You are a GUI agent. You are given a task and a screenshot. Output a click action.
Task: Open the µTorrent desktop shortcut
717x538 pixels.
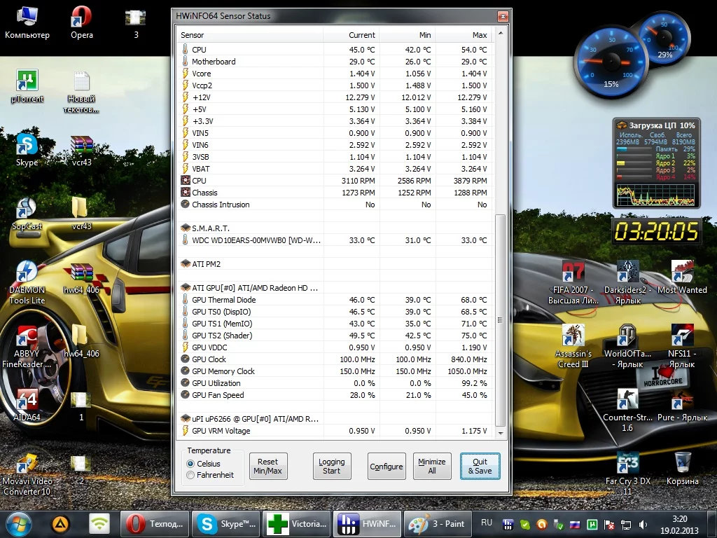(x=27, y=86)
